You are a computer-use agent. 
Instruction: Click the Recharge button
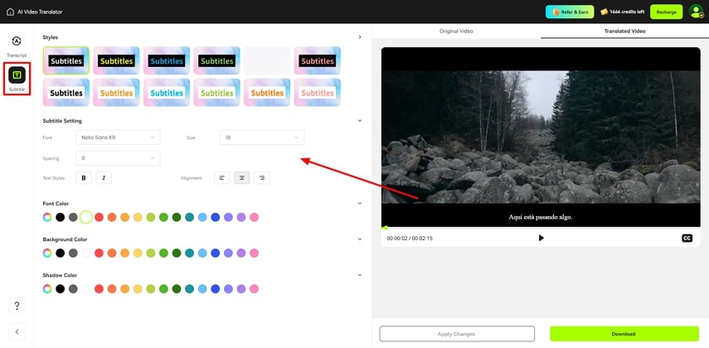[x=667, y=12]
